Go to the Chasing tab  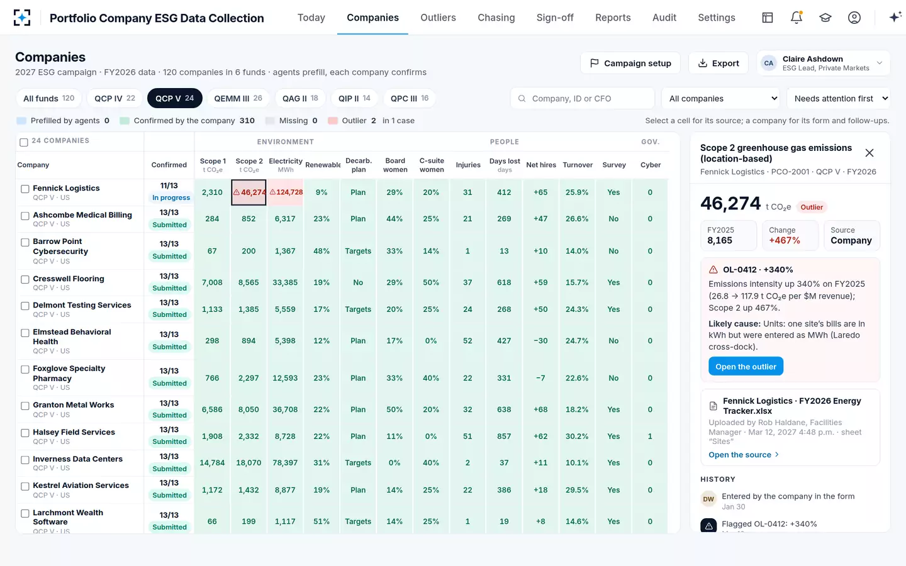coord(496,18)
